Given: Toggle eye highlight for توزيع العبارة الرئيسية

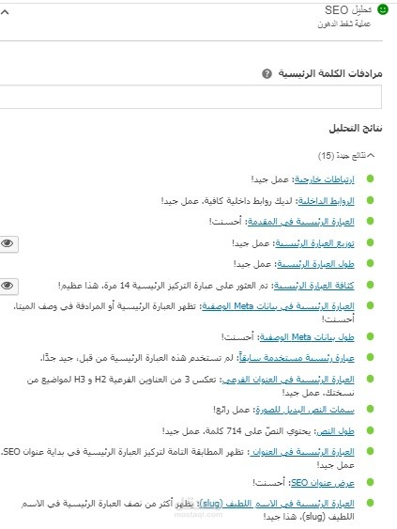Looking at the screenshot, I should pyautogui.click(x=8, y=243).
